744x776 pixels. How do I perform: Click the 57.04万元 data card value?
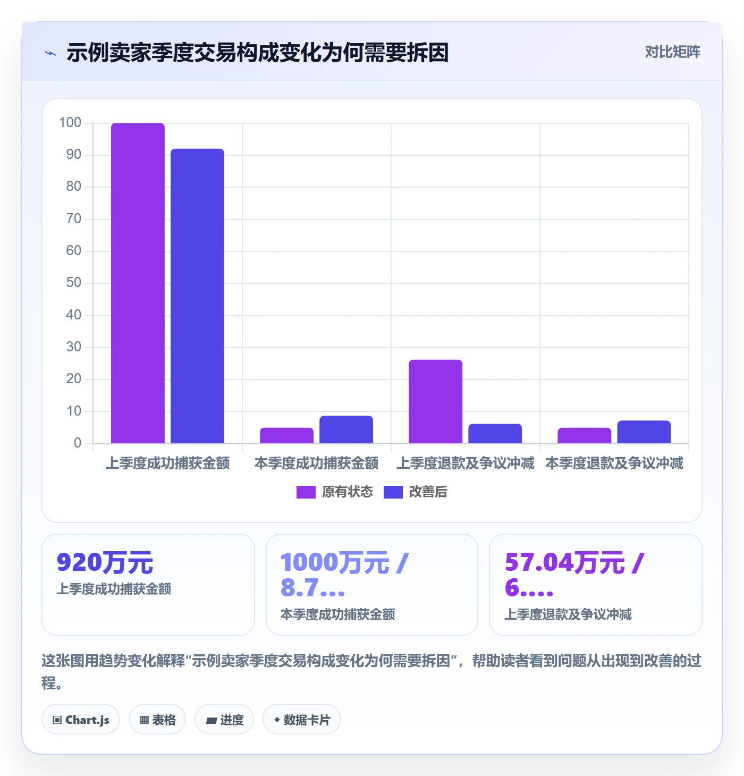pos(574,575)
